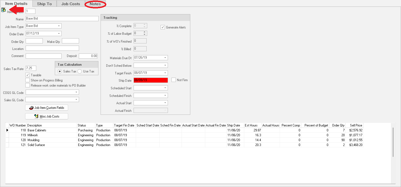Click the notepad icon beside Item Number
The height and width of the screenshot is (187, 401).
point(3,10)
